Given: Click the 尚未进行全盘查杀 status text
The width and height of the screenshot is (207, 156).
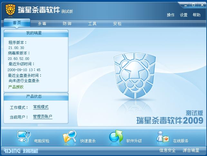Looking at the screenshot, I should 24,81.
